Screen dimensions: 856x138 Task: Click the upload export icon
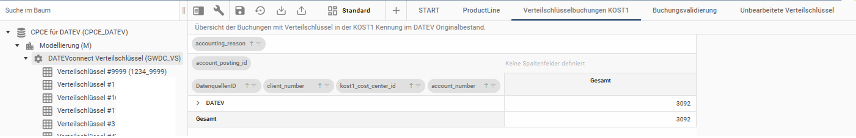[x=301, y=11]
